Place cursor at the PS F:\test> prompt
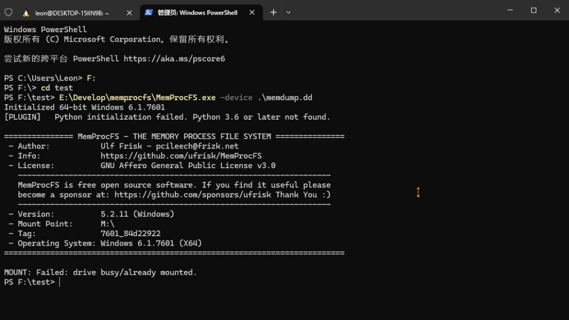Screen dimensions: 569x320 tap(60, 282)
